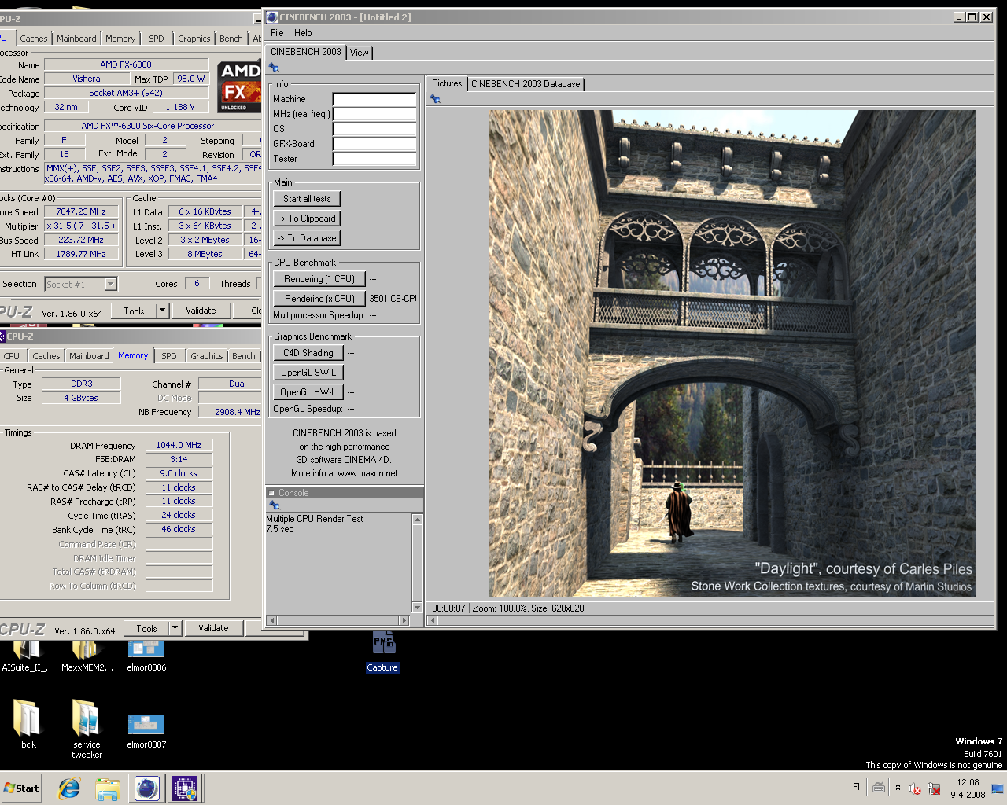Click the To Clipboard button
Screen dimensions: 1007x805
(307, 219)
